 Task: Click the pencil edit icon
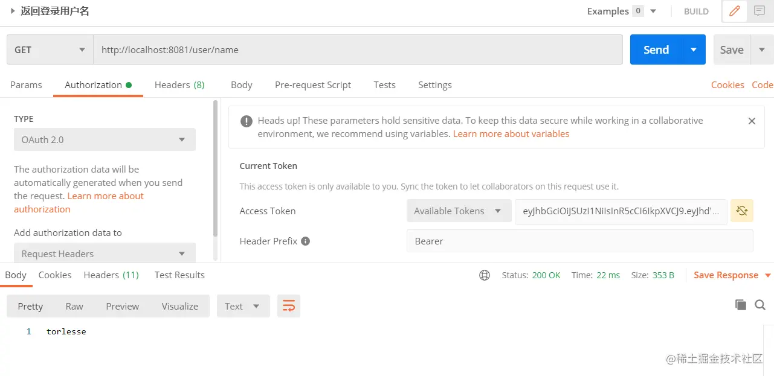tap(735, 11)
